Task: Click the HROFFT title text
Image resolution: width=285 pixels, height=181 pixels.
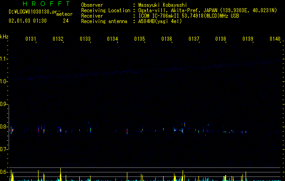Action: [46, 4]
